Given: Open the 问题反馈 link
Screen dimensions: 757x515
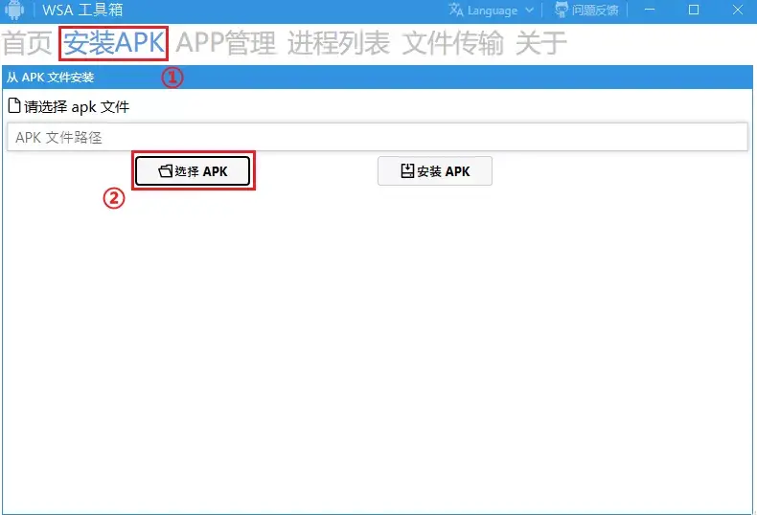Looking at the screenshot, I should (x=587, y=11).
